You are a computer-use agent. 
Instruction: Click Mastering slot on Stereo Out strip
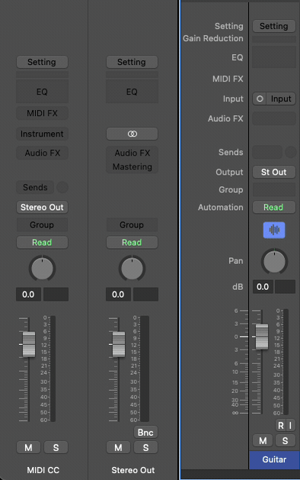pos(132,166)
